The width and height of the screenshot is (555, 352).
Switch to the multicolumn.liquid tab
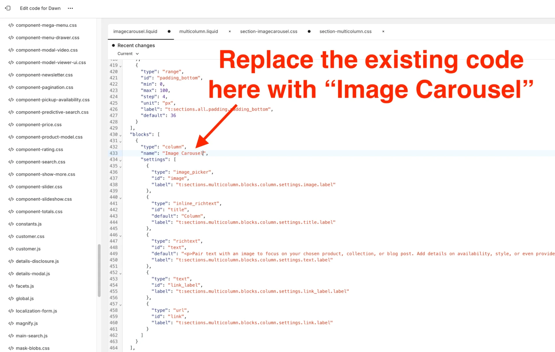[199, 31]
